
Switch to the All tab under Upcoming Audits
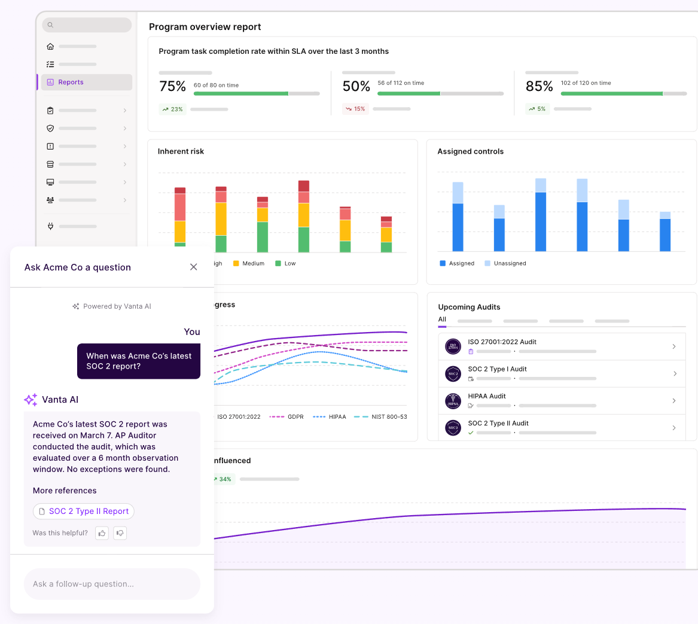click(442, 320)
